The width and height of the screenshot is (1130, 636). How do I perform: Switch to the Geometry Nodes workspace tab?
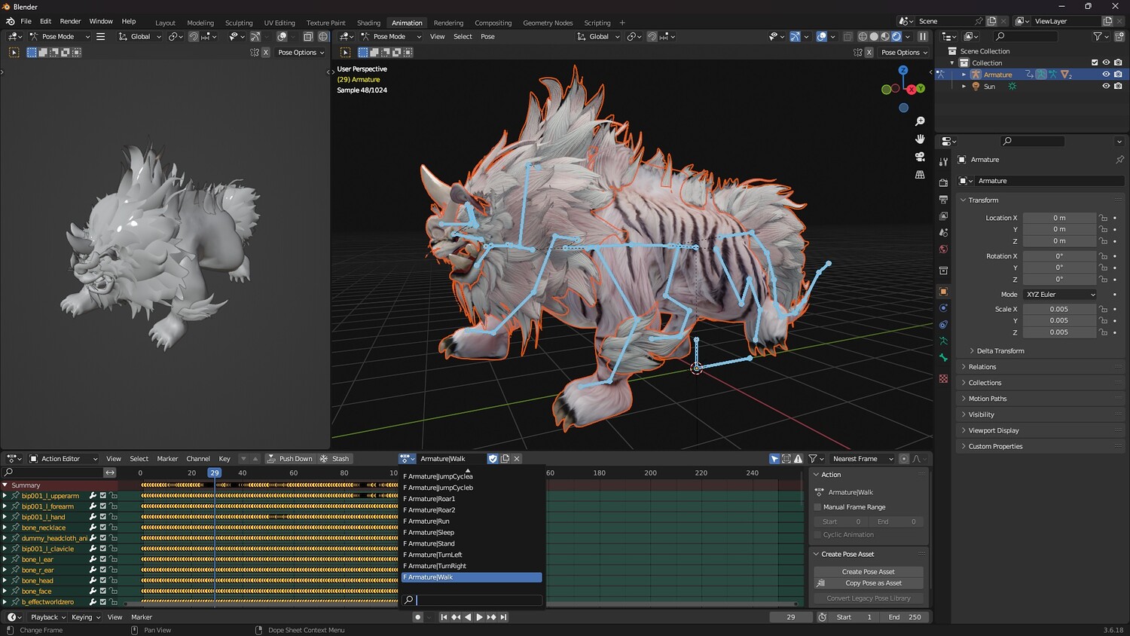(548, 23)
